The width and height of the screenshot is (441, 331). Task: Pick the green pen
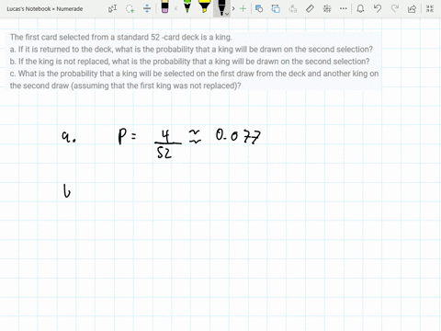click(x=187, y=6)
